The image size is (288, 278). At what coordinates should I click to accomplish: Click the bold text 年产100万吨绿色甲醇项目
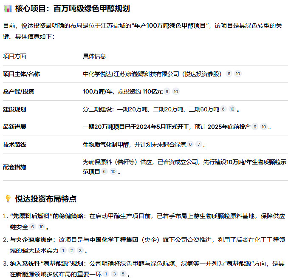point(170,26)
